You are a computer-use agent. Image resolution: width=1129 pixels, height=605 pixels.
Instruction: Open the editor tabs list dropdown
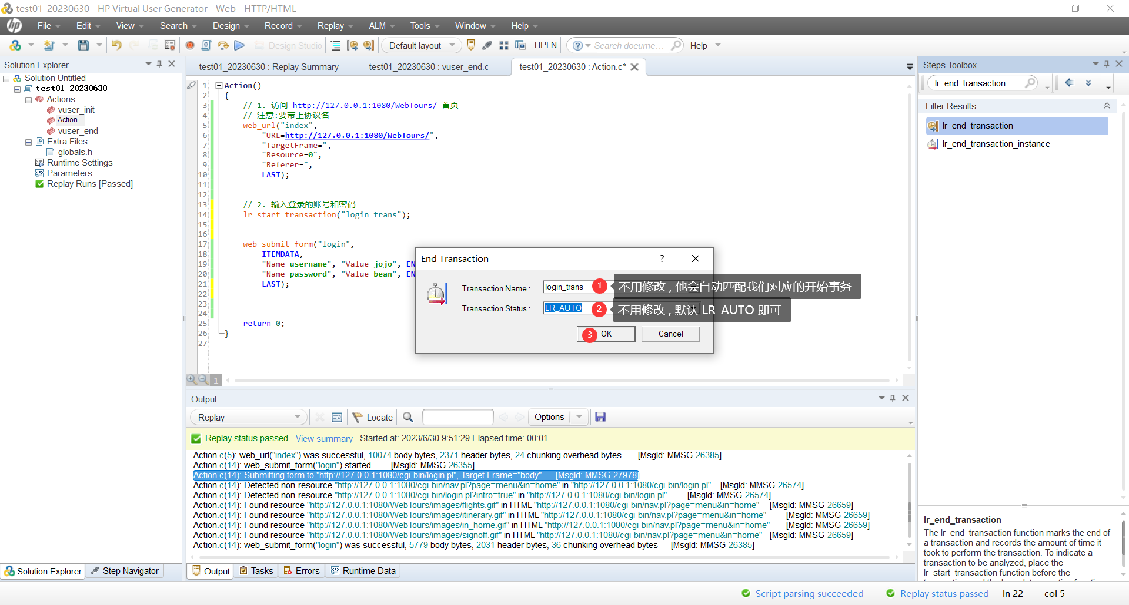[x=910, y=67]
